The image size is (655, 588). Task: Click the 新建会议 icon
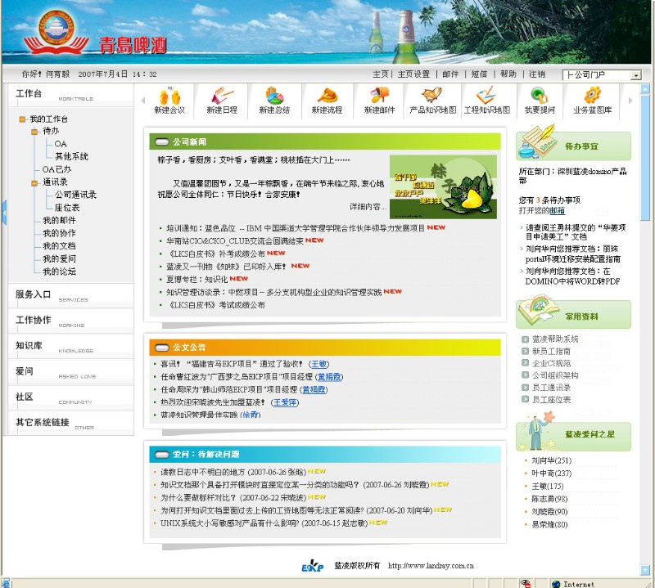tap(169, 96)
